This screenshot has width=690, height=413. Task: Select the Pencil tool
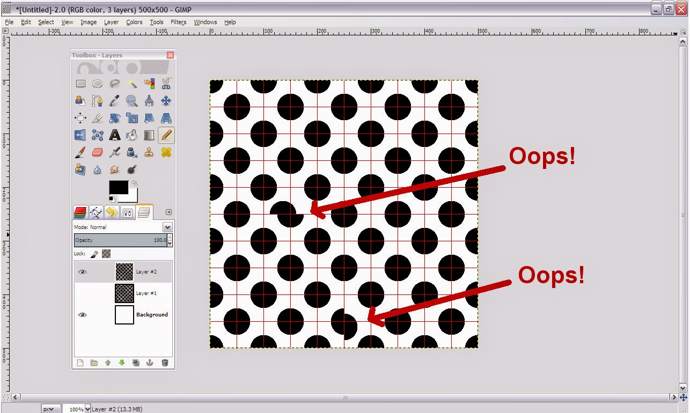click(x=166, y=135)
